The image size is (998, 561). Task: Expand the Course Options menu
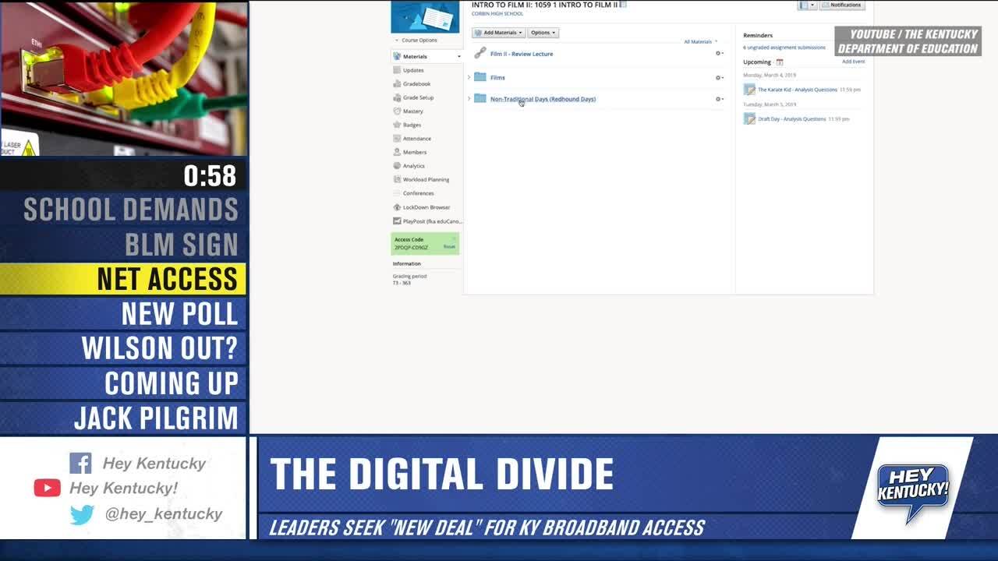(416, 40)
